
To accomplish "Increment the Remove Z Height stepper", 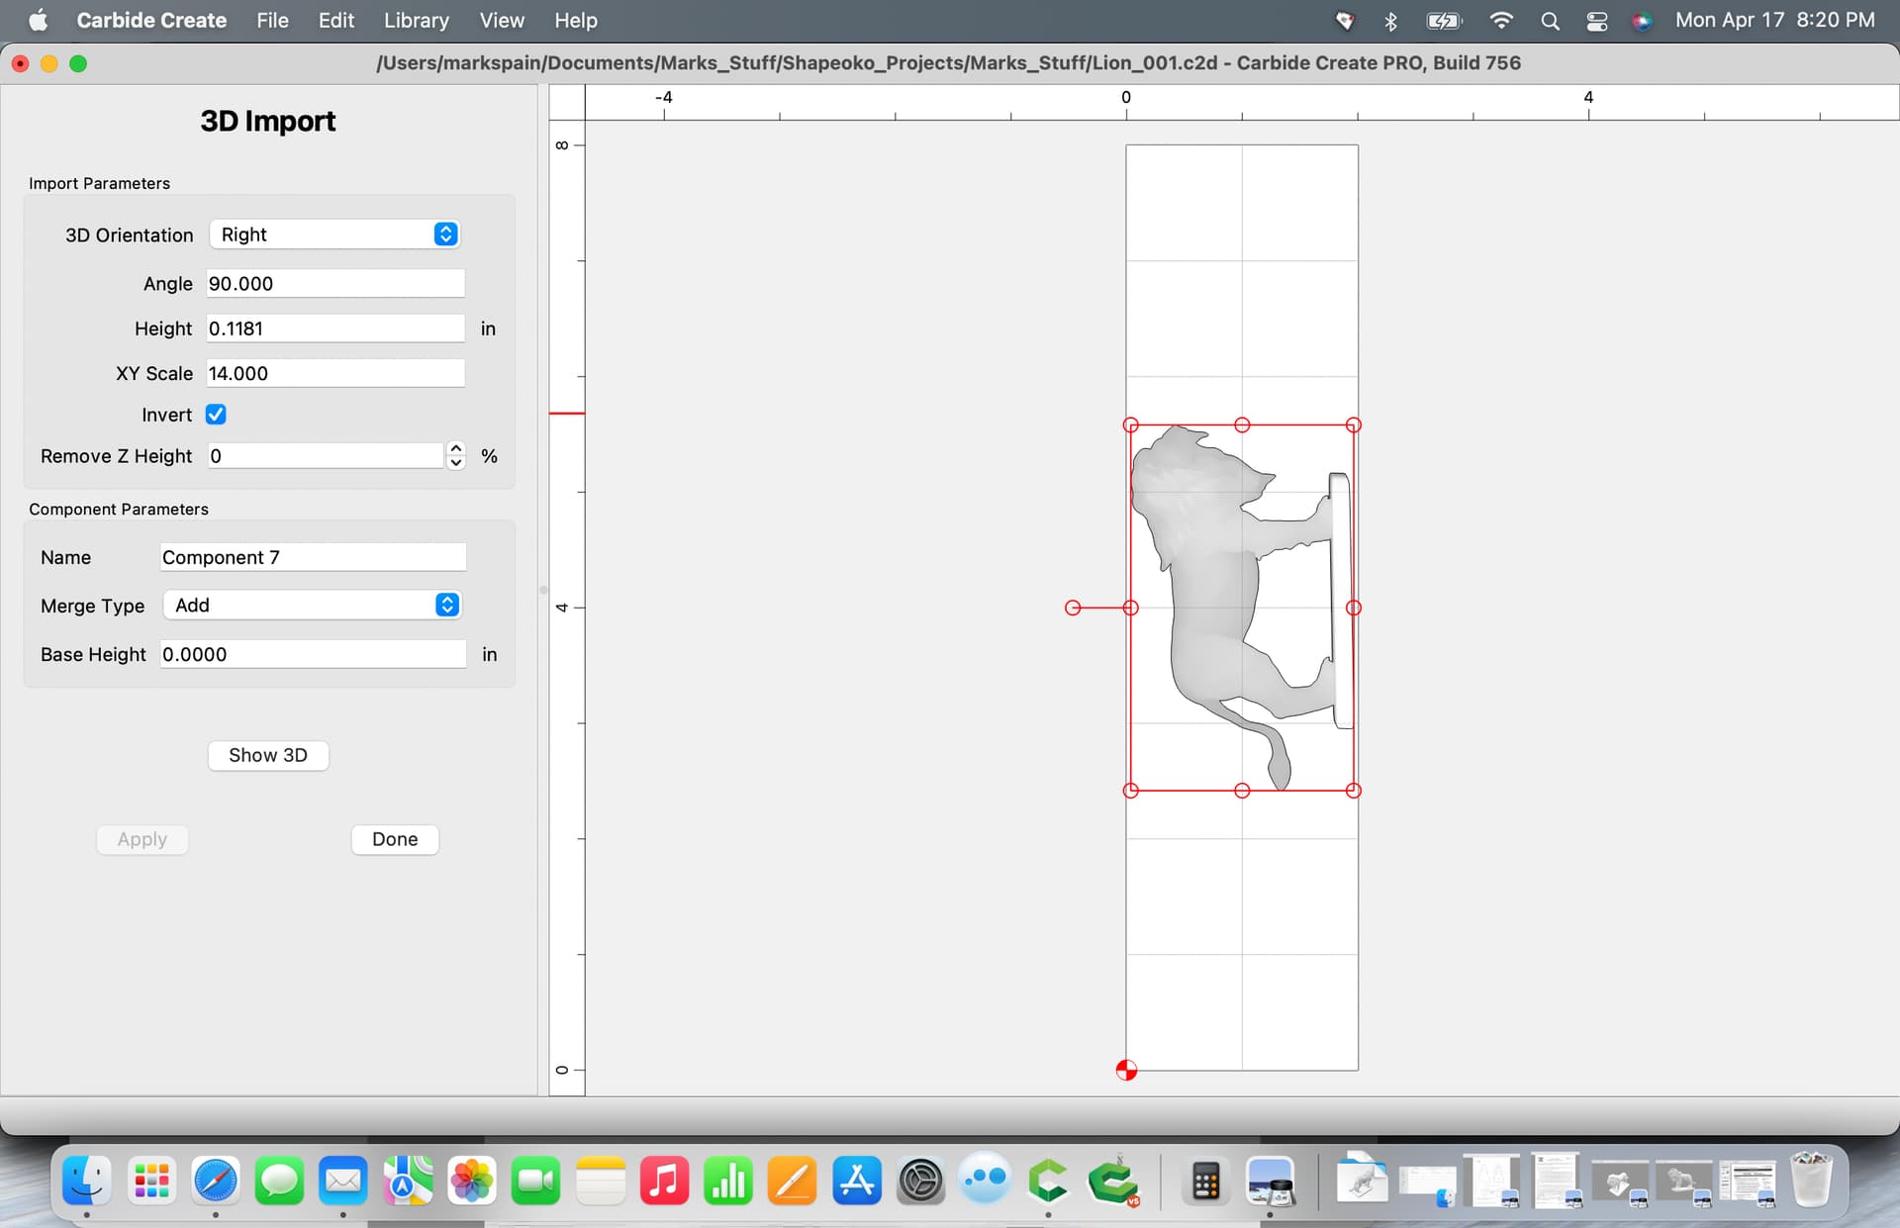I will click(x=456, y=448).
